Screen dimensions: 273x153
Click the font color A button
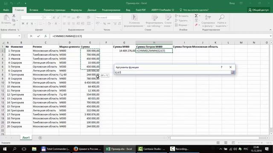(x=56, y=24)
